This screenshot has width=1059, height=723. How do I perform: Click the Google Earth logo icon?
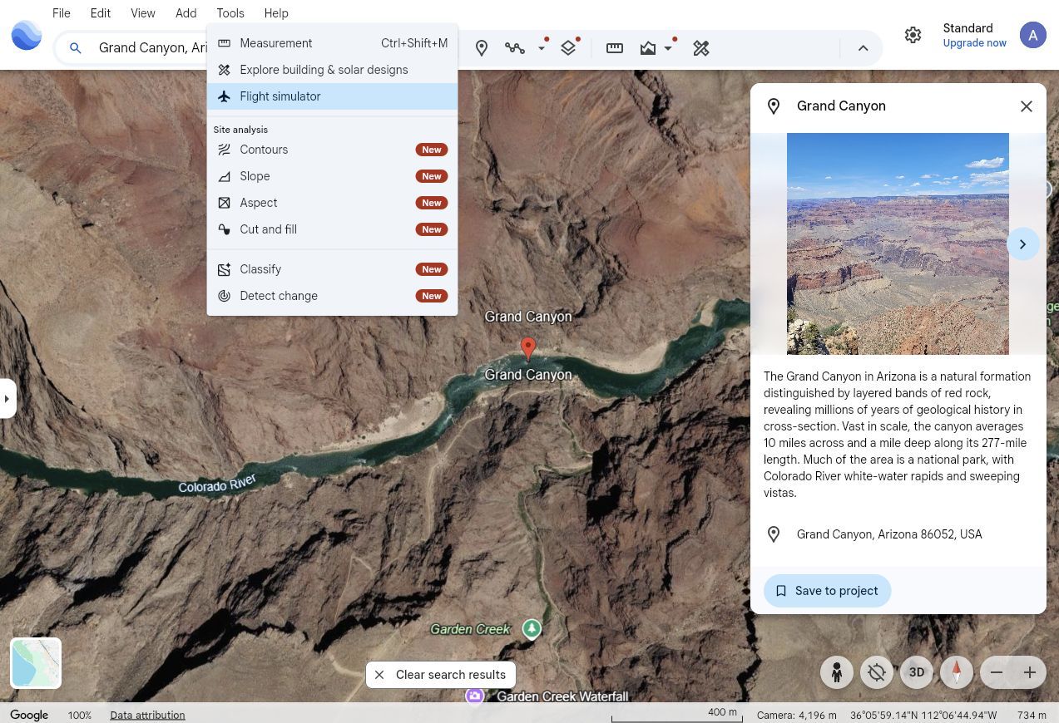[x=27, y=35]
